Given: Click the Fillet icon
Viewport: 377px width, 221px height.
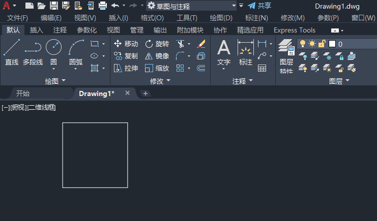Looking at the screenshot, I should [180, 56].
